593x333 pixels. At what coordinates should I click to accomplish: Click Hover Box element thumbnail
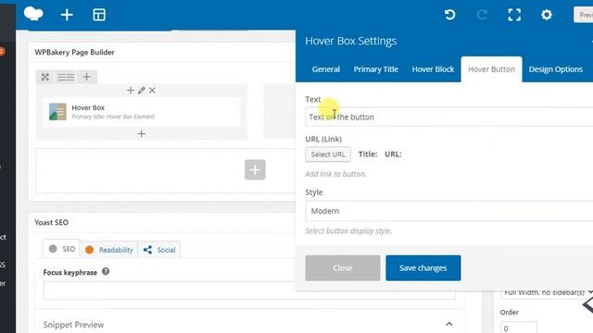[x=57, y=112]
